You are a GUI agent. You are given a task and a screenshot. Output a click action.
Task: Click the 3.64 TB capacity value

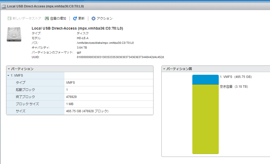pyautogui.click(x=82, y=48)
